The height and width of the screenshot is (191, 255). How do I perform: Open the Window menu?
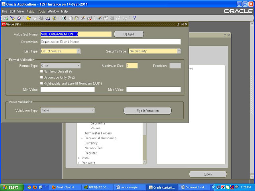(x=53, y=12)
